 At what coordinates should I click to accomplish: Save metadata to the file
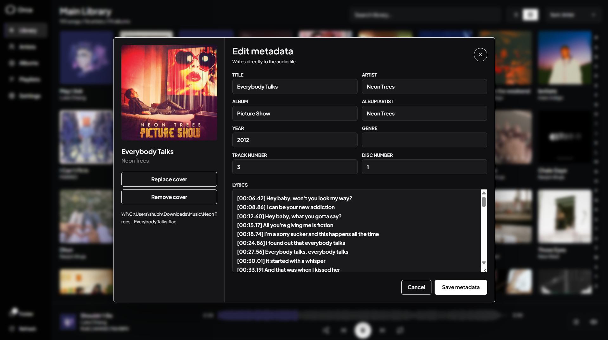click(x=461, y=287)
